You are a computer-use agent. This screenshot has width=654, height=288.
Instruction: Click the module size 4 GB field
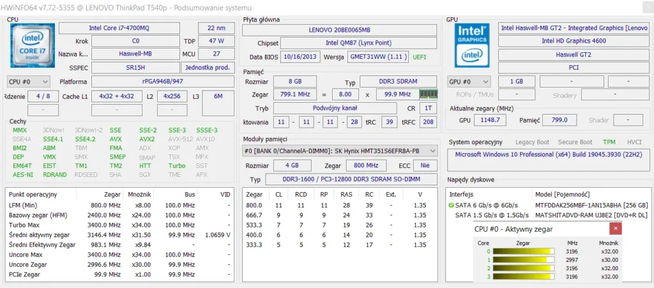pyautogui.click(x=293, y=165)
